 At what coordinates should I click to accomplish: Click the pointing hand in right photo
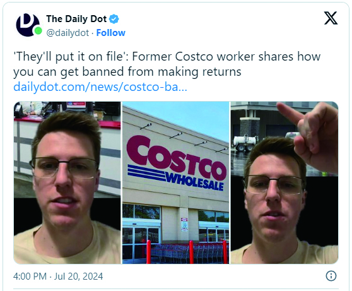pyautogui.click(x=311, y=134)
